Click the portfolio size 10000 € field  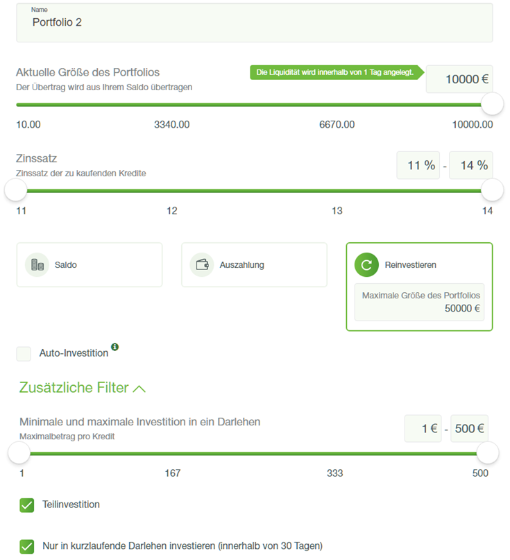(459, 80)
